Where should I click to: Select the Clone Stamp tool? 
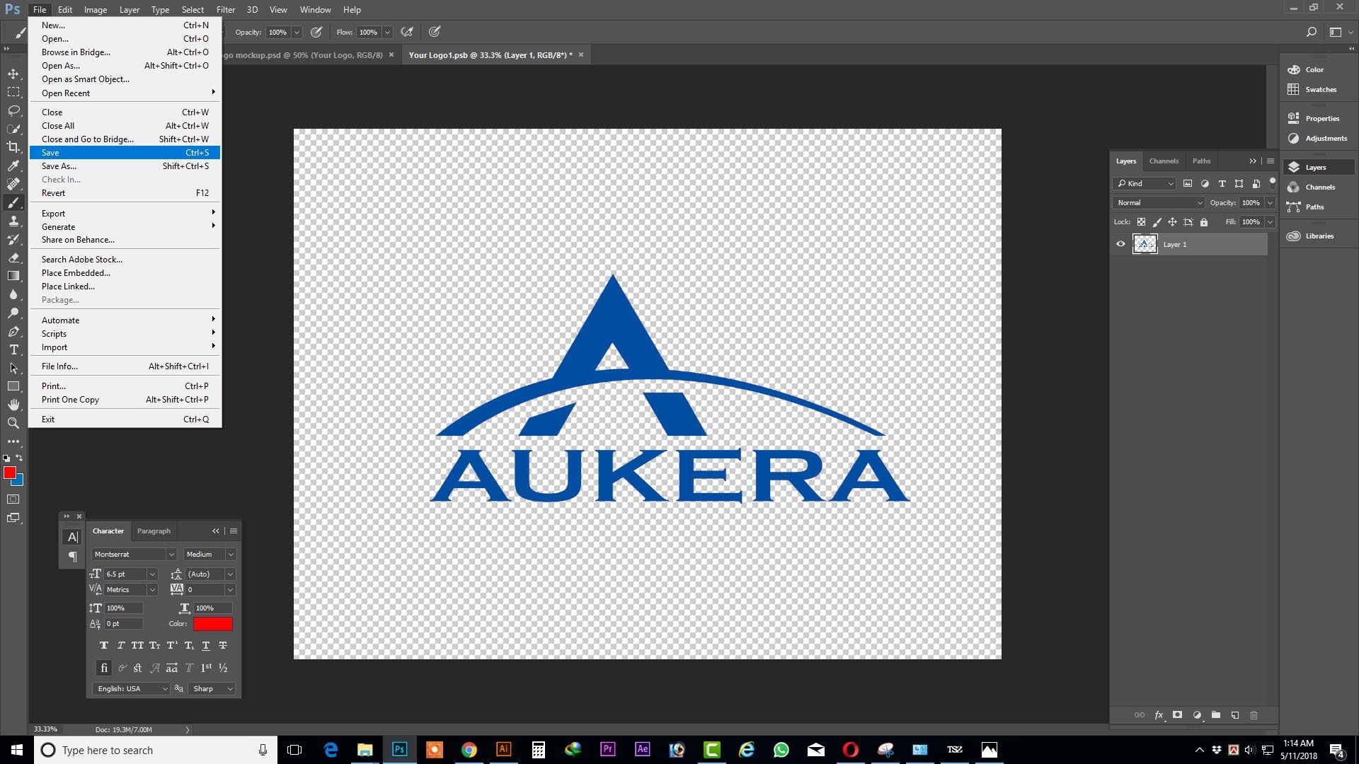[13, 221]
